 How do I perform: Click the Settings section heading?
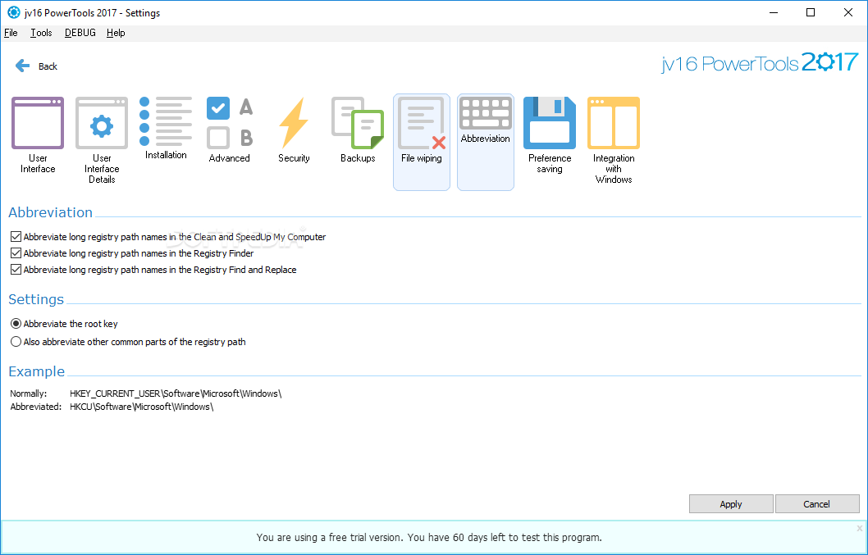[x=36, y=299]
